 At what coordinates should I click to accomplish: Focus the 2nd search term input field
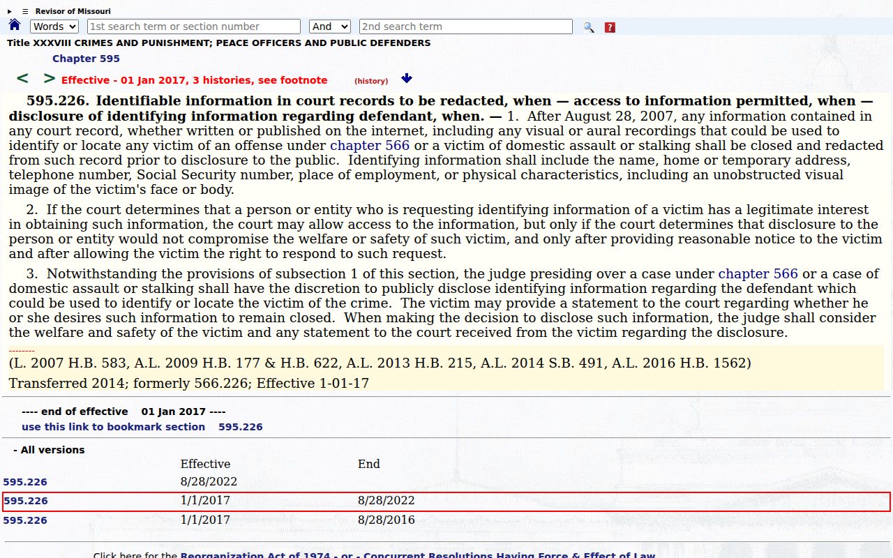[x=466, y=27]
